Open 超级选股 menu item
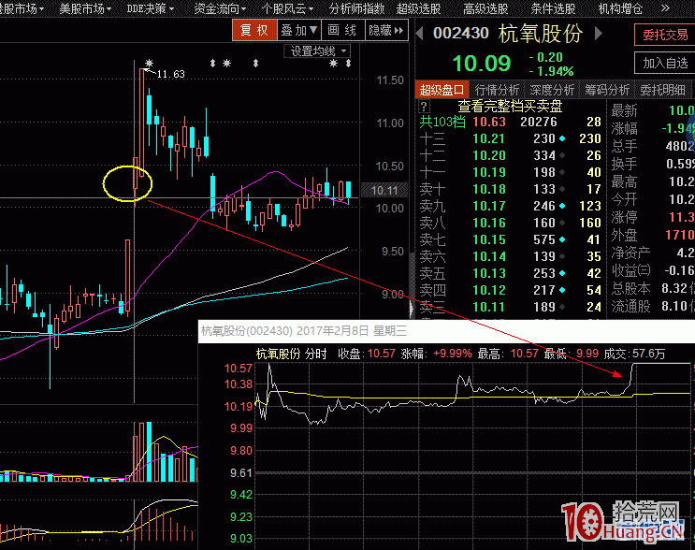695x550 pixels. coord(418,8)
